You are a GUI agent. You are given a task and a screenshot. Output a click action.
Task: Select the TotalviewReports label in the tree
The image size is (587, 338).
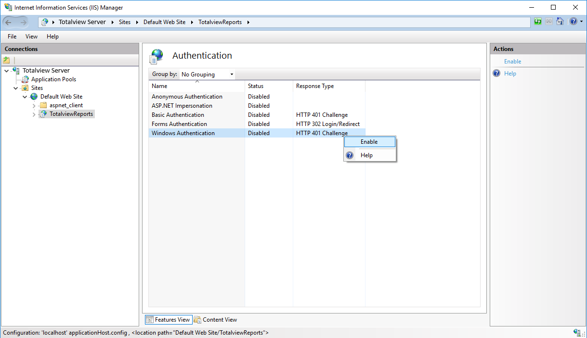71,114
